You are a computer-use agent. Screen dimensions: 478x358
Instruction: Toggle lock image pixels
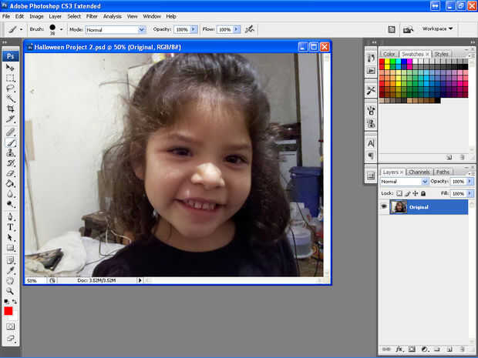[x=408, y=193]
